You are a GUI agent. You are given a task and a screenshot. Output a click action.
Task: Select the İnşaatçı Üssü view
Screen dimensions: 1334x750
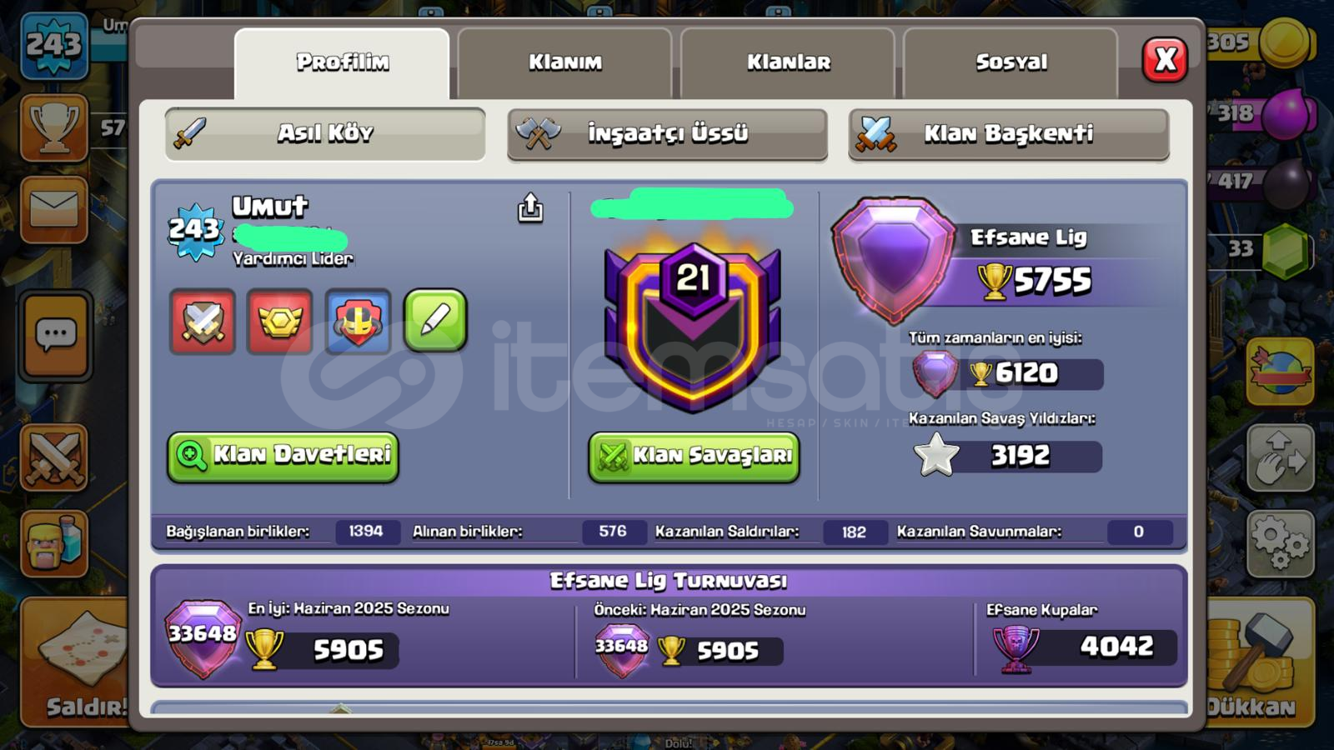(x=667, y=133)
